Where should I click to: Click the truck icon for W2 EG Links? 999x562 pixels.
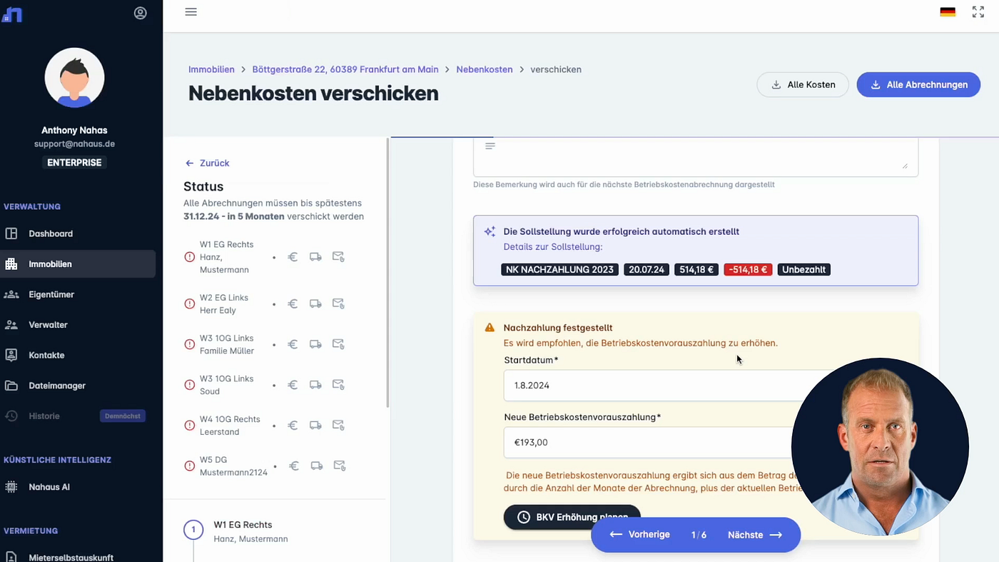click(x=315, y=304)
